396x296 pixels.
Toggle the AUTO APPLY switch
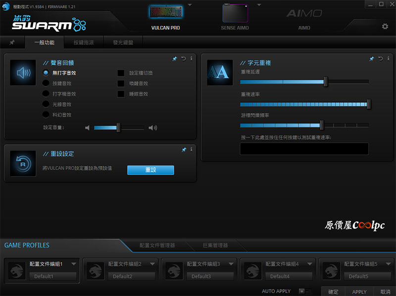click(x=305, y=291)
